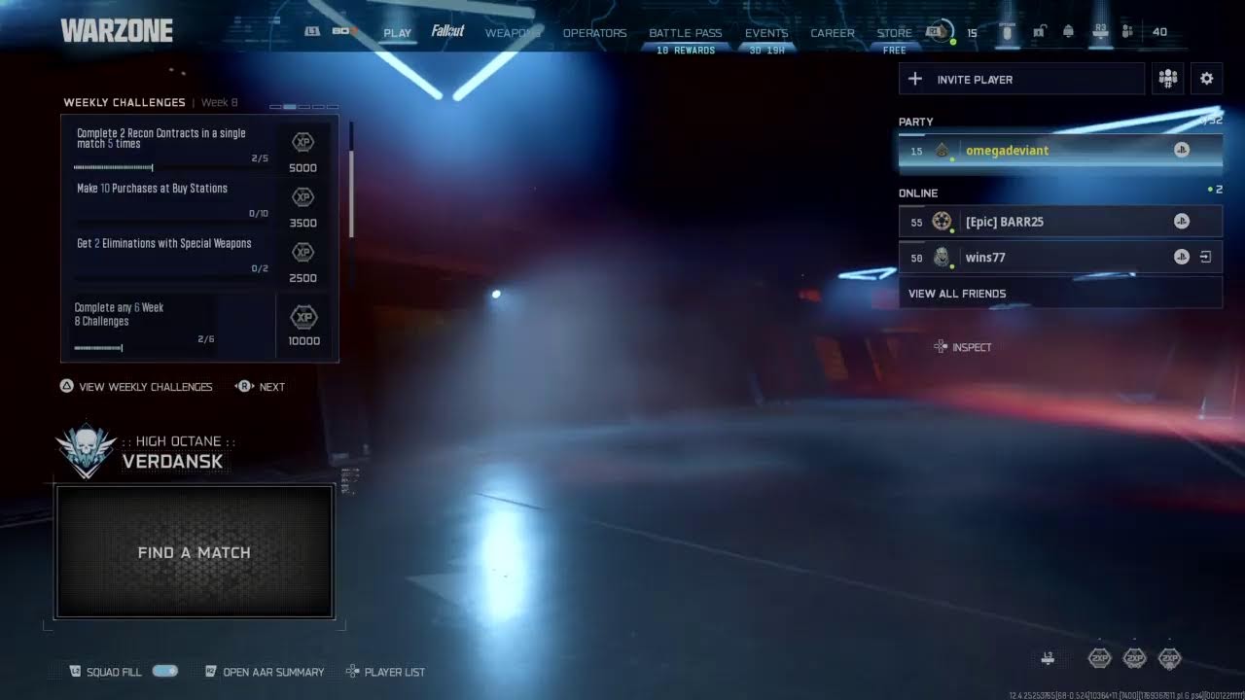
Task: Go to Next weekly challenges page
Action: (272, 386)
